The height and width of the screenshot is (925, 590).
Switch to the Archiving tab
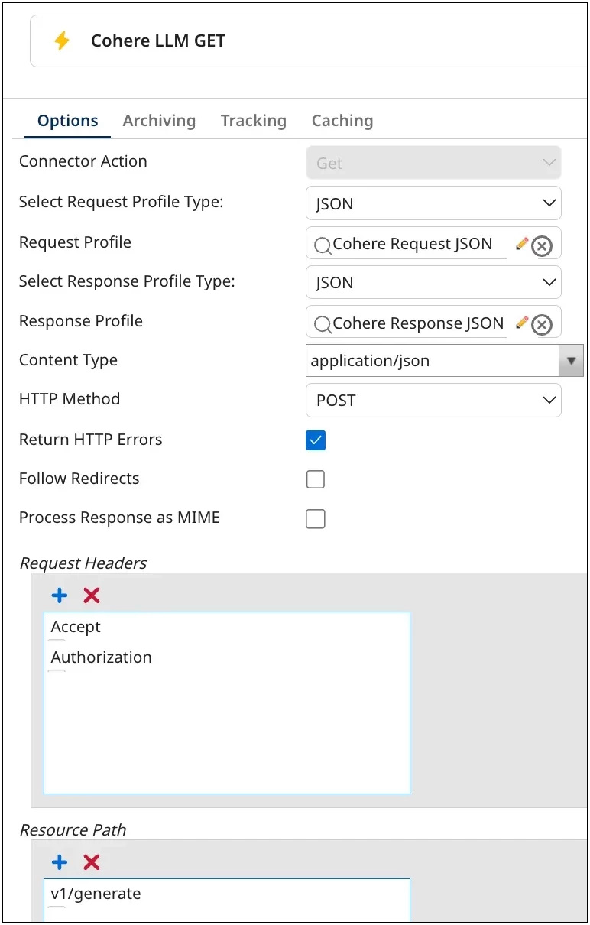159,121
